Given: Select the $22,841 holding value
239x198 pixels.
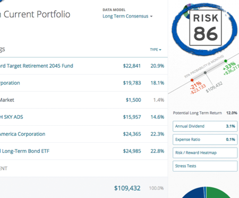Looking at the screenshot, I should [132, 66].
